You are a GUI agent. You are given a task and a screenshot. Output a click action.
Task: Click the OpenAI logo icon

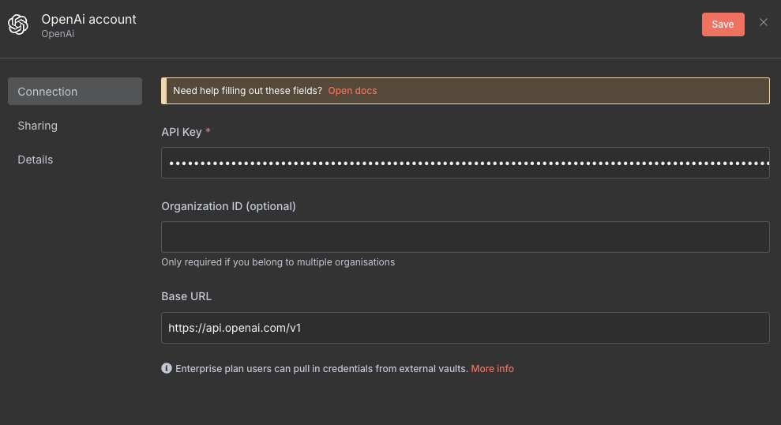pyautogui.click(x=18, y=24)
